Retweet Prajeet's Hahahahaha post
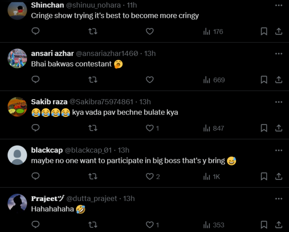This screenshot has width=289, height=232. [x=93, y=225]
